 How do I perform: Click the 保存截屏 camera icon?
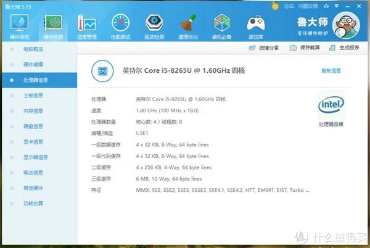[x=293, y=48]
